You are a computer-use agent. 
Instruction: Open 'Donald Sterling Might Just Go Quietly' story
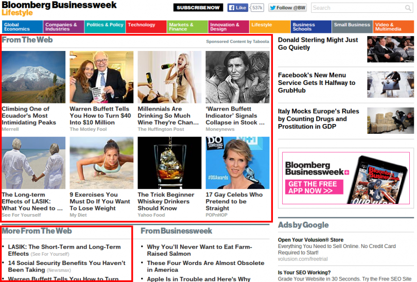(x=318, y=44)
